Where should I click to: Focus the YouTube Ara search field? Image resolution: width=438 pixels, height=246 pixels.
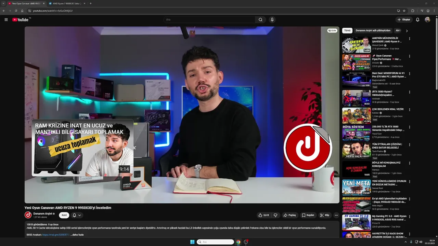click(x=209, y=19)
